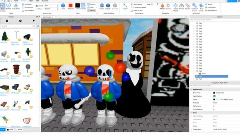Viewport: 240px width, 135px height.
Task: Open Collision Groups editor
Action: (x=195, y=7)
